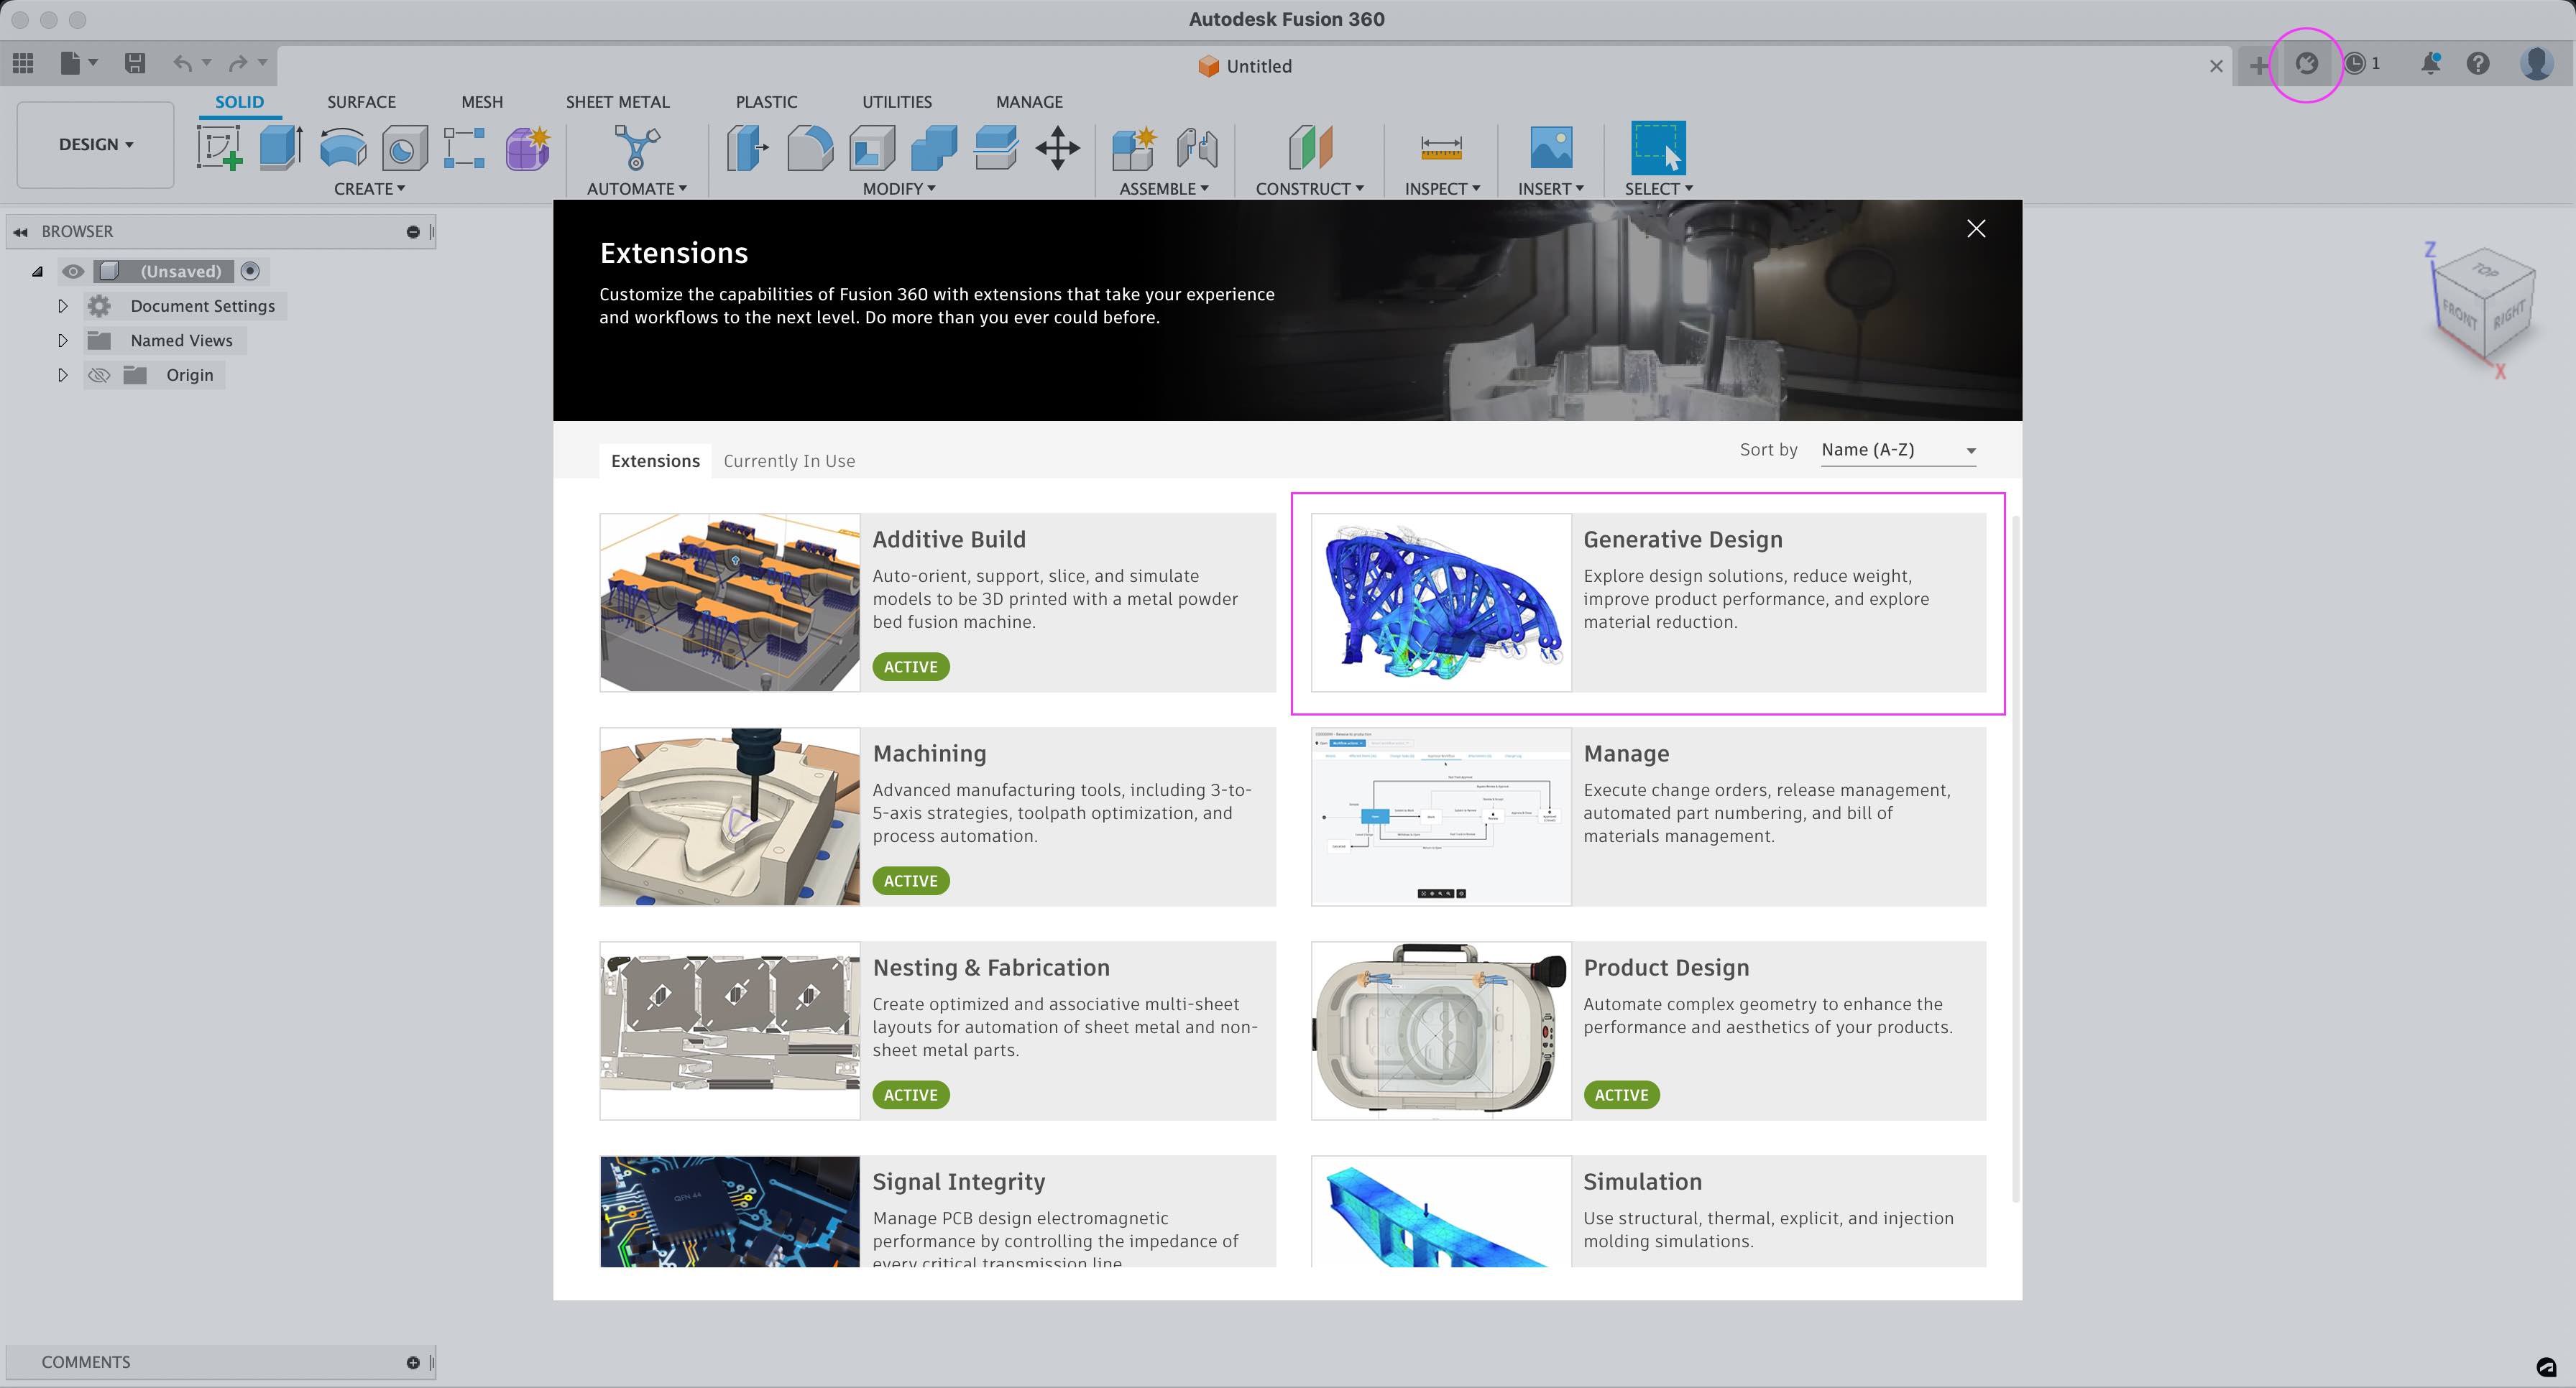The height and width of the screenshot is (1388, 2576).
Task: Click the Create Sketch tool icon
Action: click(x=219, y=148)
